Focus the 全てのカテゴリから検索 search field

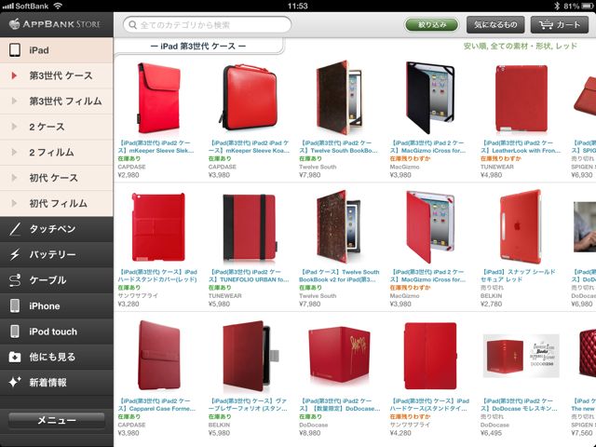click(207, 25)
